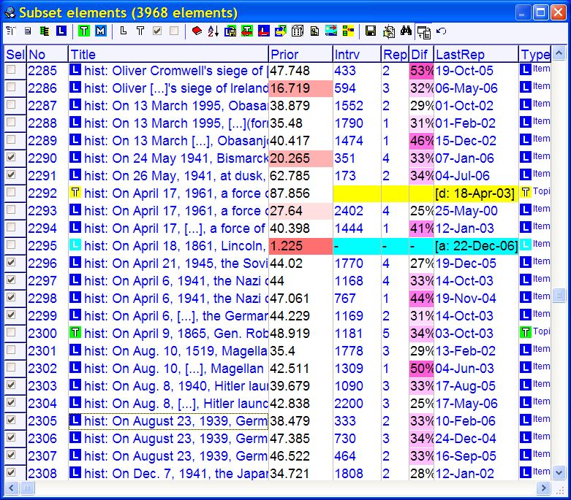Sort by the Prior column header
Screen dimensions: 571x500
[x=300, y=54]
